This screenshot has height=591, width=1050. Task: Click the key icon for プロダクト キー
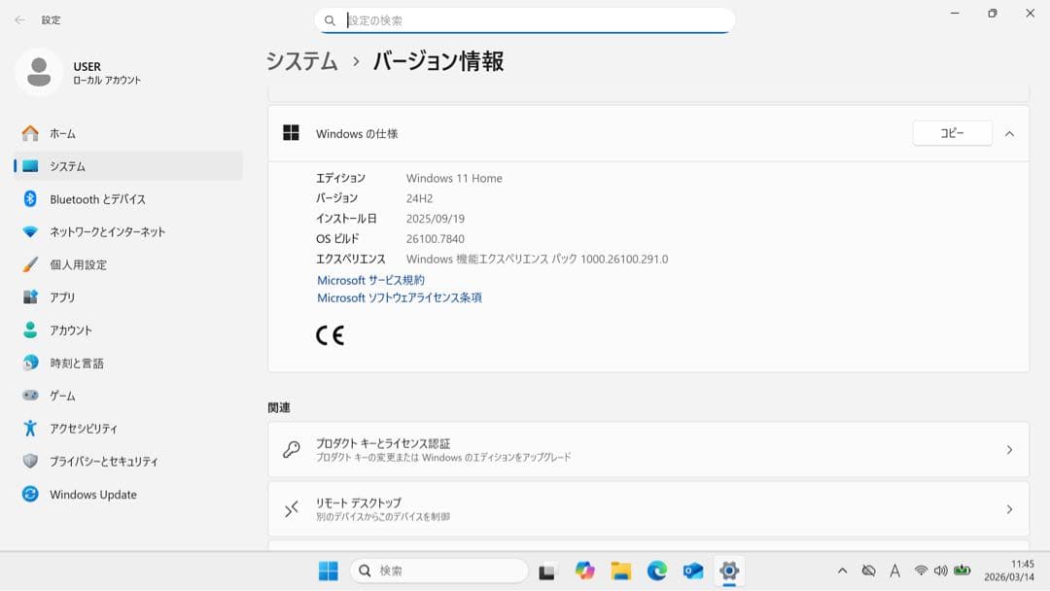coord(292,449)
